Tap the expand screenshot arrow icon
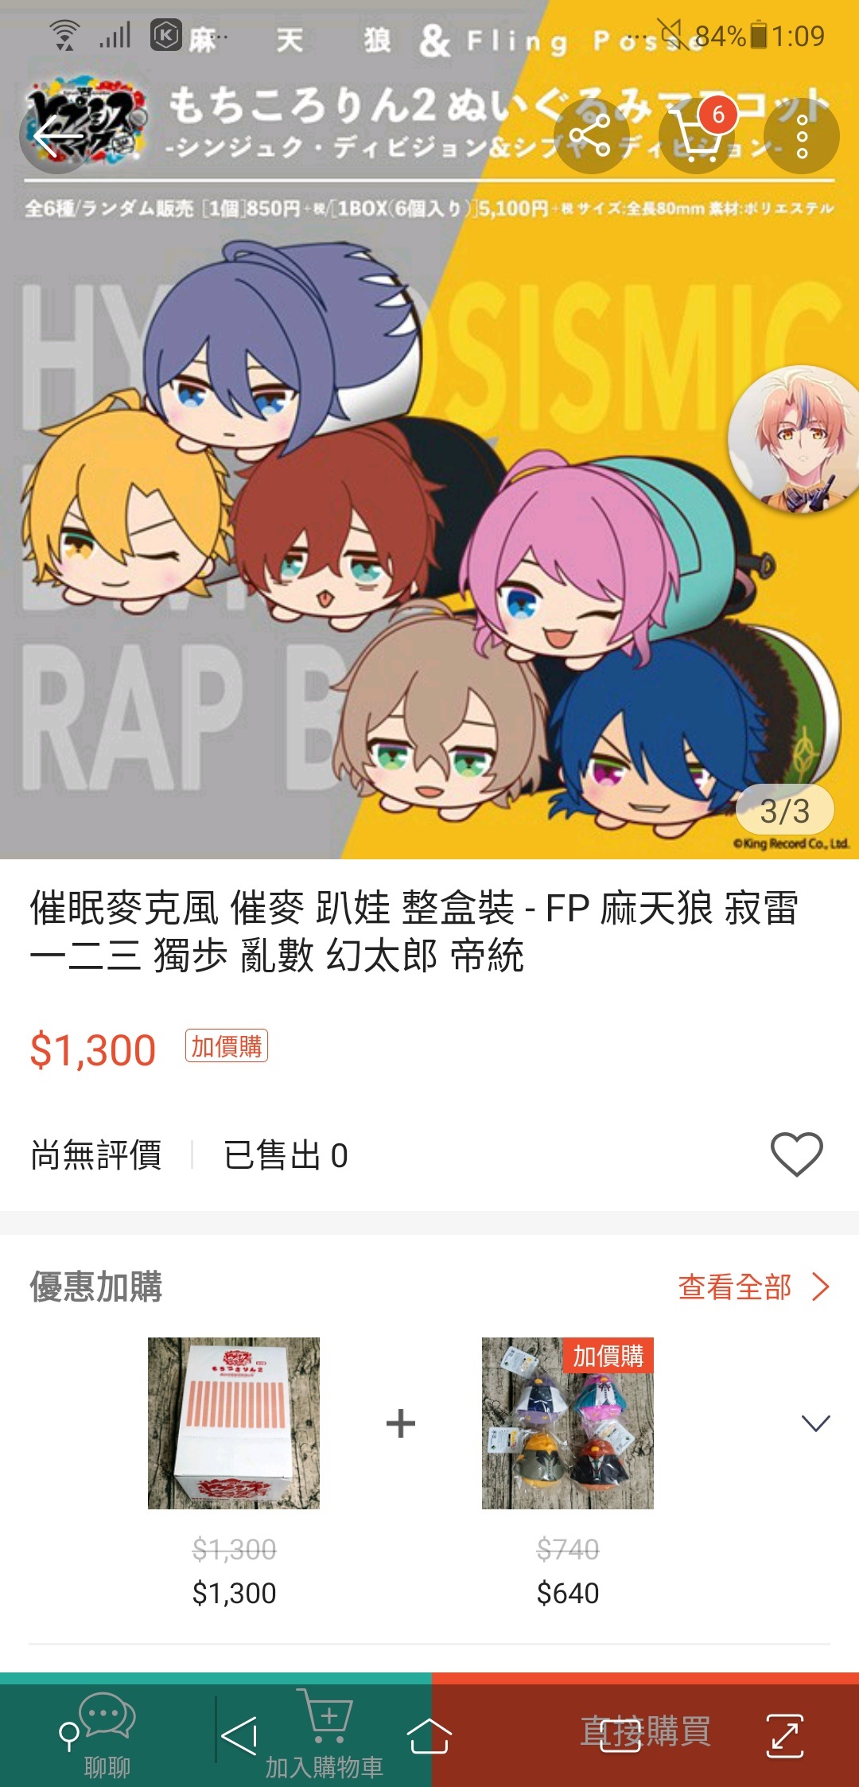The width and height of the screenshot is (859, 1787). (784, 1736)
